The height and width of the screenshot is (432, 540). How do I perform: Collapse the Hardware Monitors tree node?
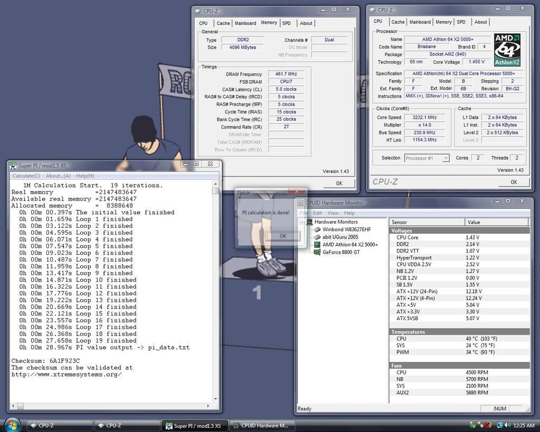point(302,222)
